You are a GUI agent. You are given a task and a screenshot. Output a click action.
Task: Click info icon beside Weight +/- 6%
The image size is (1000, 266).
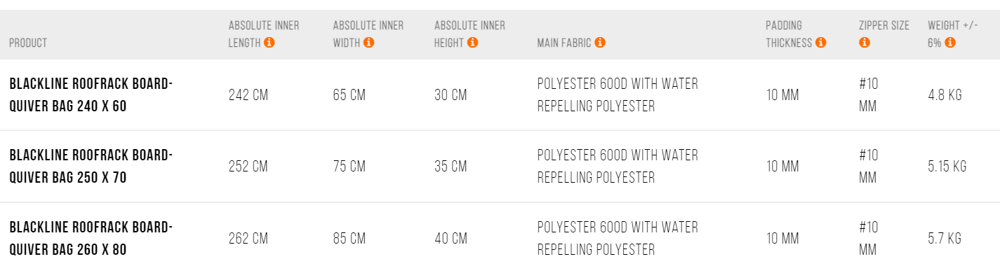click(x=950, y=43)
